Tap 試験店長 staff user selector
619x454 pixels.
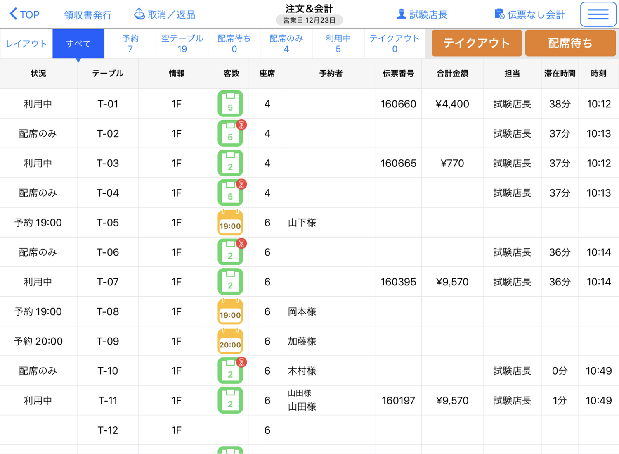coord(422,14)
